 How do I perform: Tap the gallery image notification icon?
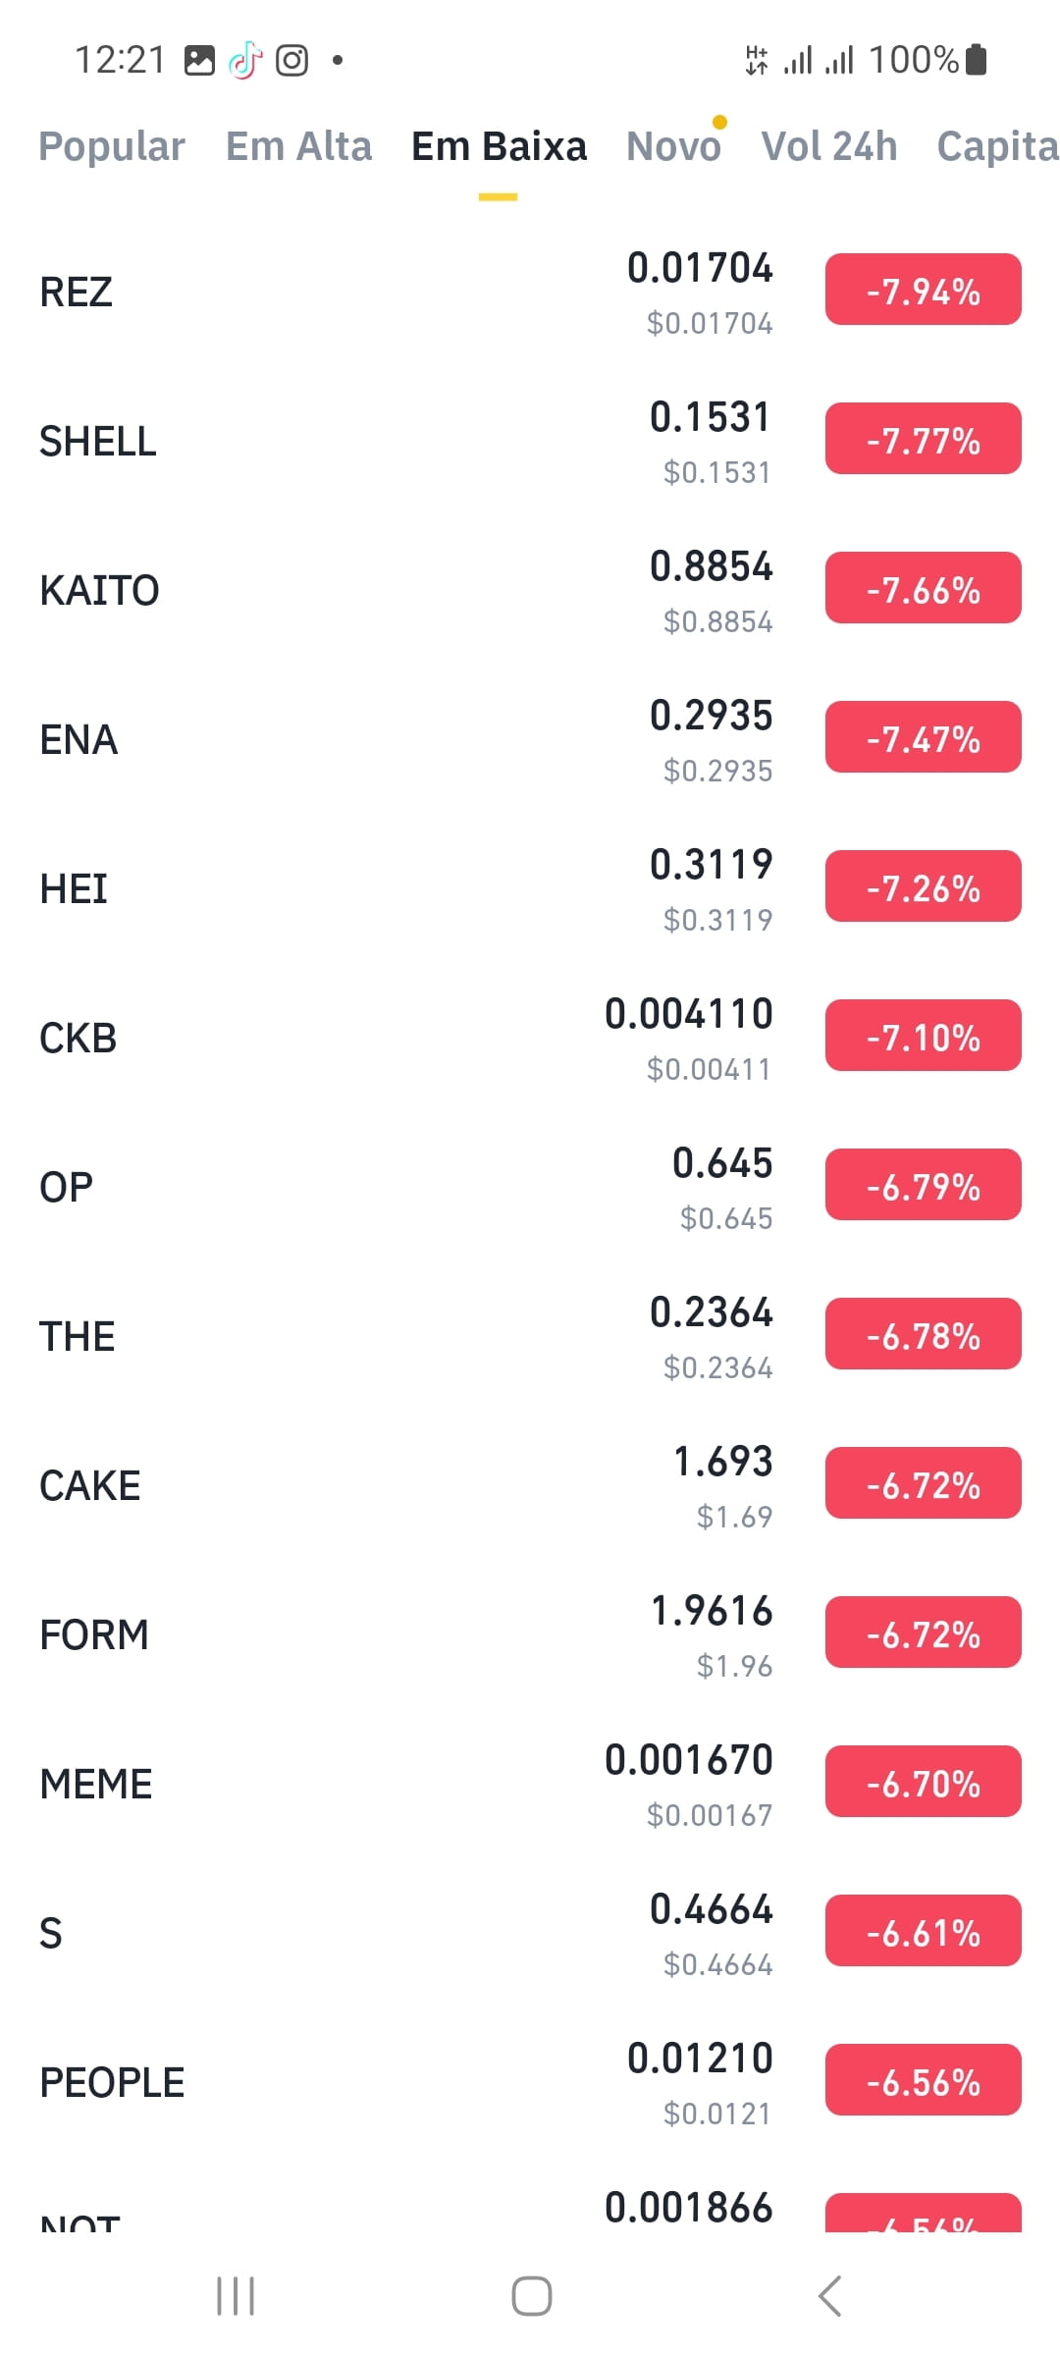(x=199, y=60)
